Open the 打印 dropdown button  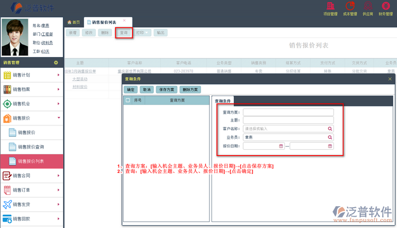click(x=142, y=33)
